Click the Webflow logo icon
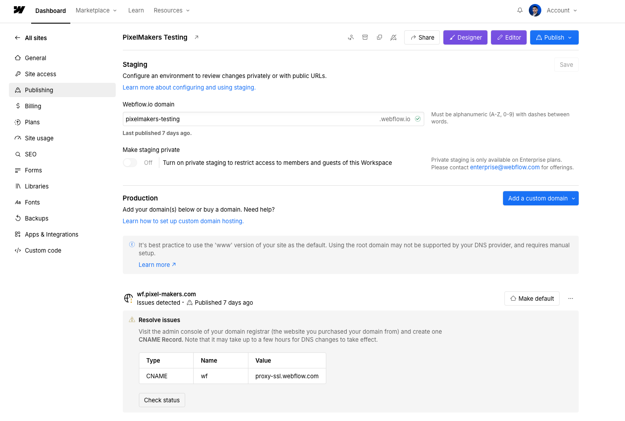This screenshot has height=421, width=625. (19, 10)
